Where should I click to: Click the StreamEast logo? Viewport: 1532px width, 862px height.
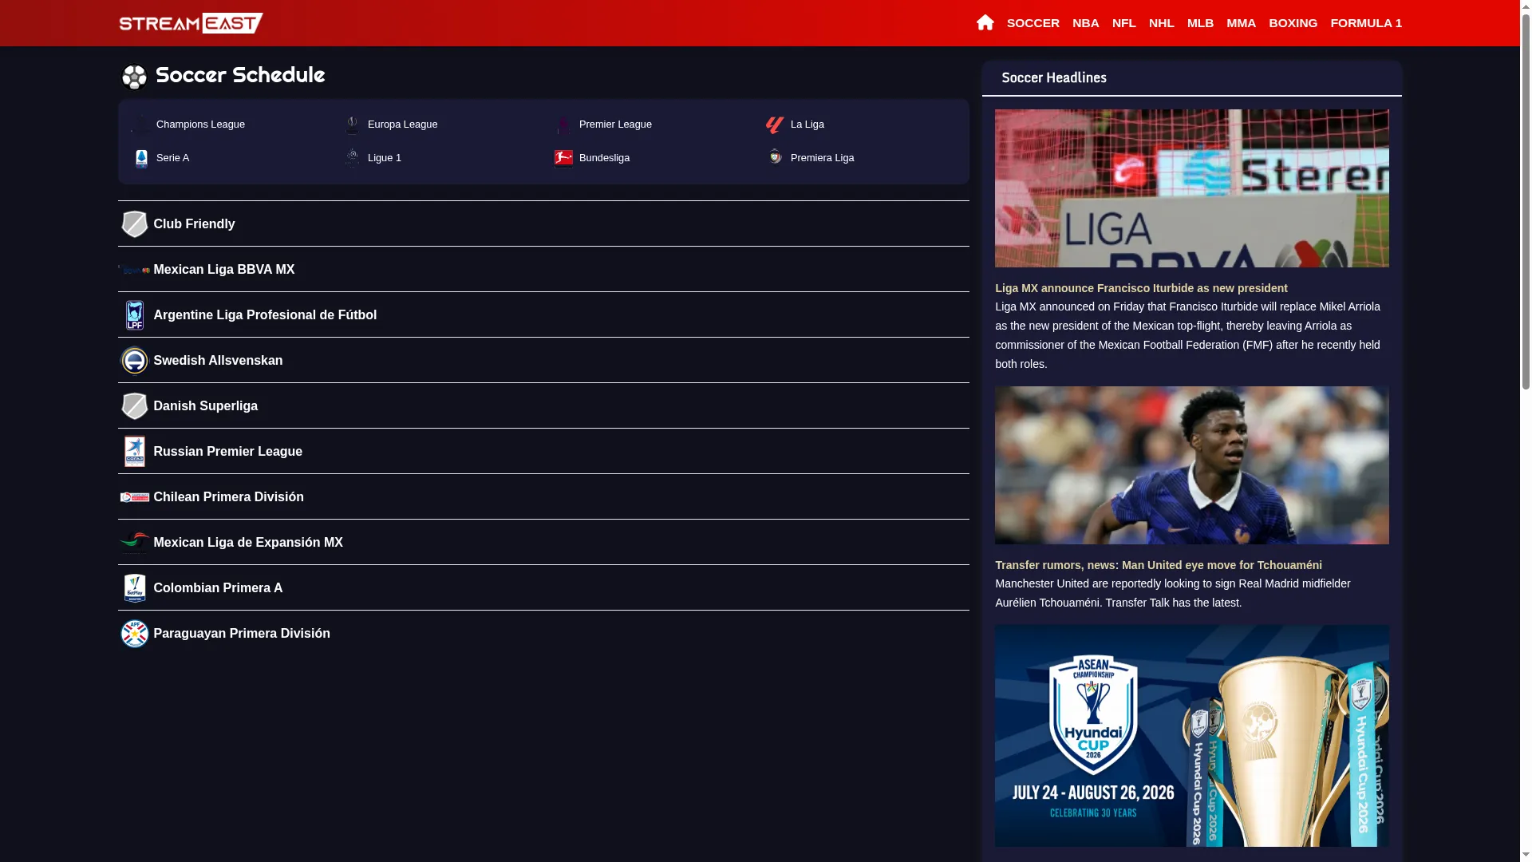[191, 23]
